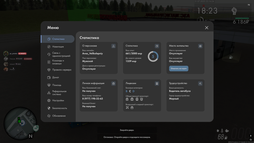Click the house icon in Место жительства card
Image resolution: width=254 pixels, height=143 pixels.
200,46
